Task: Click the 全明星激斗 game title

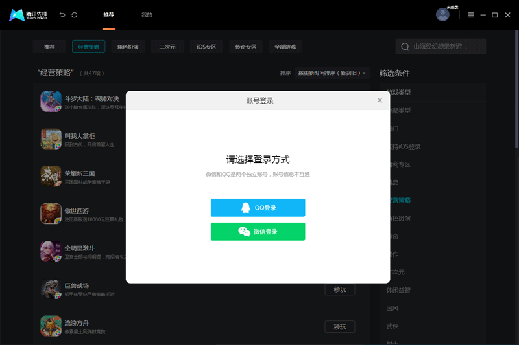Action: [x=80, y=248]
